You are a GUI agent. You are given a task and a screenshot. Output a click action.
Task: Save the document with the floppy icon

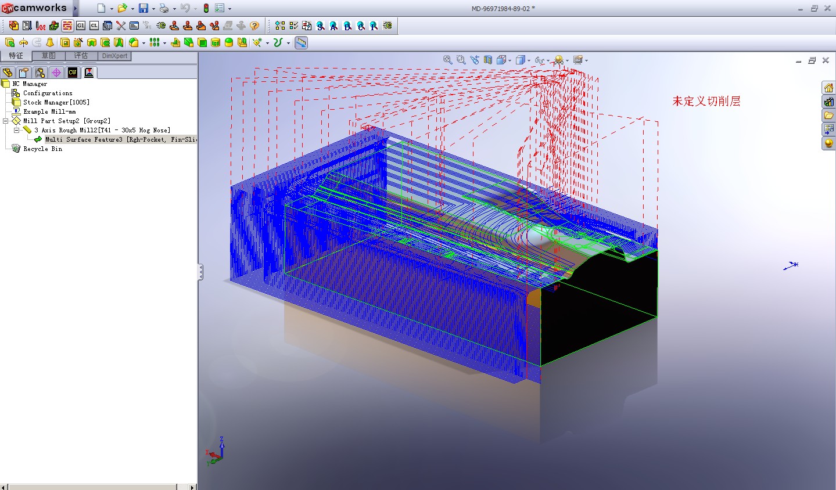[x=143, y=8]
